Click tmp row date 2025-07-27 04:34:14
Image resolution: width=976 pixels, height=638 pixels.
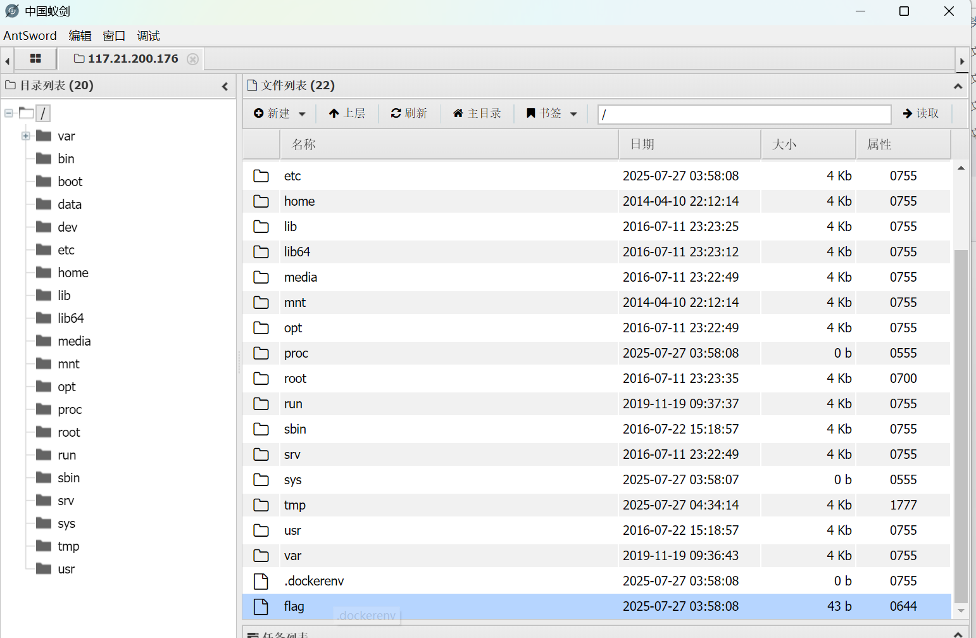click(680, 505)
